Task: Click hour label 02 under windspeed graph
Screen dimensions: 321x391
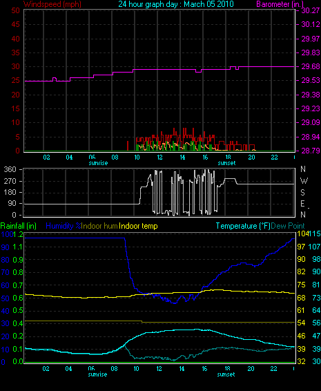Action: pyautogui.click(x=47, y=158)
